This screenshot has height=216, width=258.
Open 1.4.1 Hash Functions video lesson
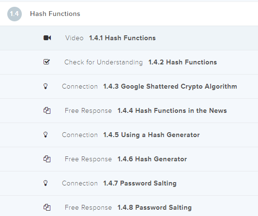click(122, 38)
